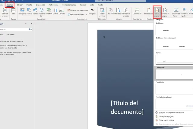This screenshot has width=193, height=129.
Task: Choose the Austin footer thumbnail
Action: click(x=174, y=59)
